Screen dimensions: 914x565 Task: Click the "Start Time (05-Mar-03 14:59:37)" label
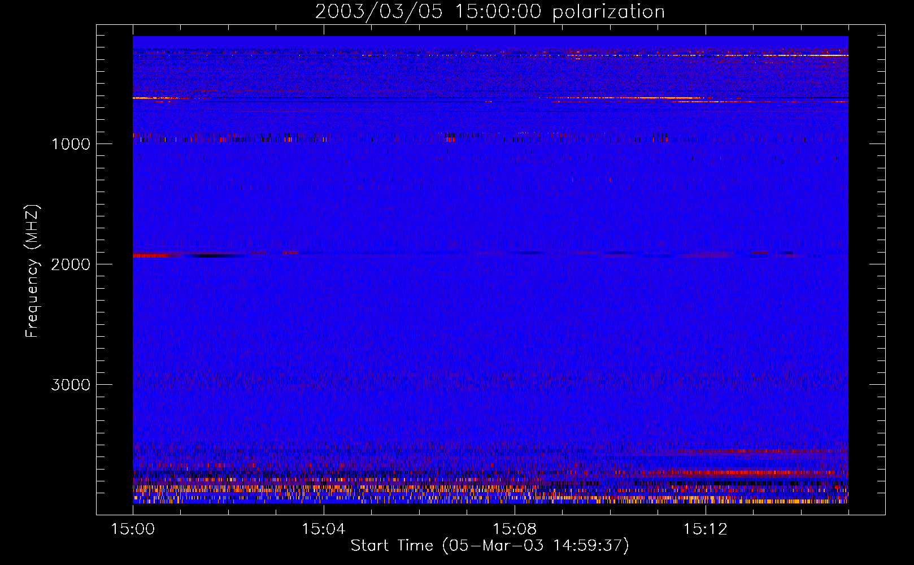pos(490,546)
